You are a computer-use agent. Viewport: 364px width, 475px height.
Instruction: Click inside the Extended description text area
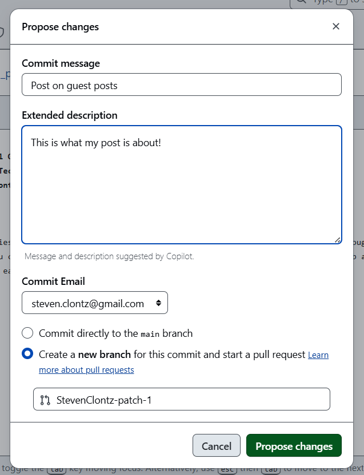[182, 184]
